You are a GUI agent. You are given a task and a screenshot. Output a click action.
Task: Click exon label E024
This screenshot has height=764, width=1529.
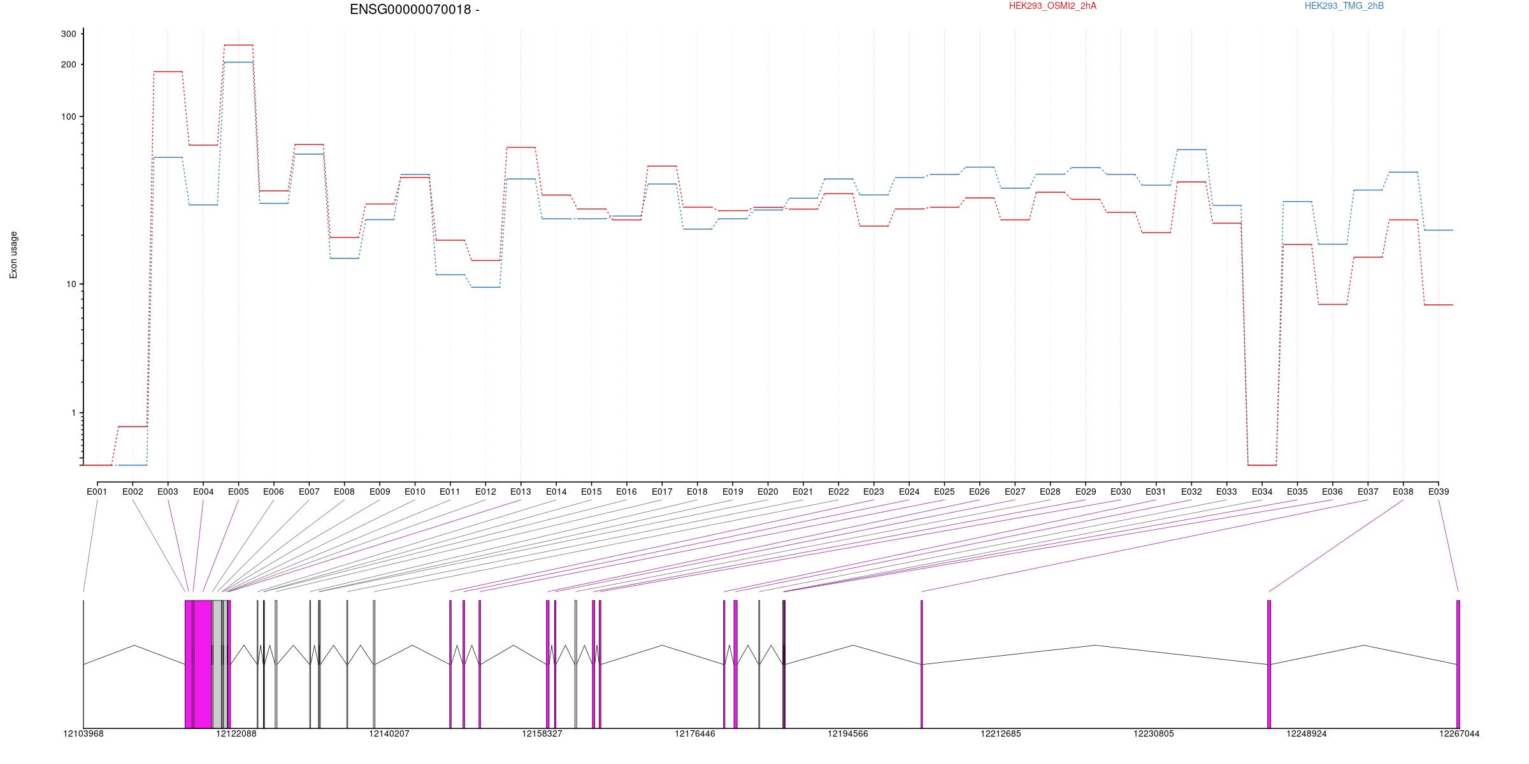(909, 492)
